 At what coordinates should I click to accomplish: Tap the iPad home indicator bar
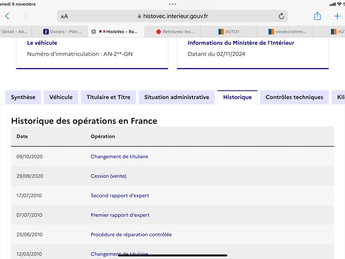(x=172, y=255)
